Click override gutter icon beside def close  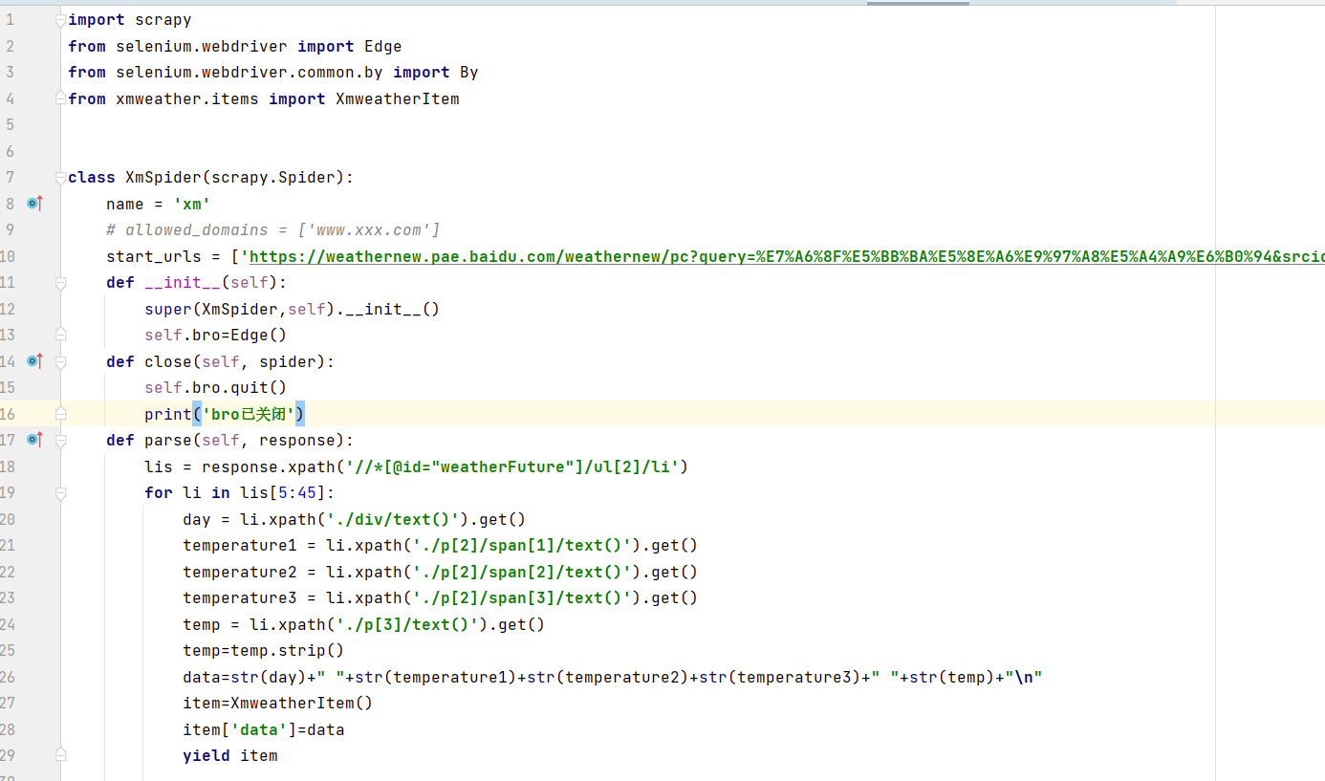pyautogui.click(x=34, y=361)
